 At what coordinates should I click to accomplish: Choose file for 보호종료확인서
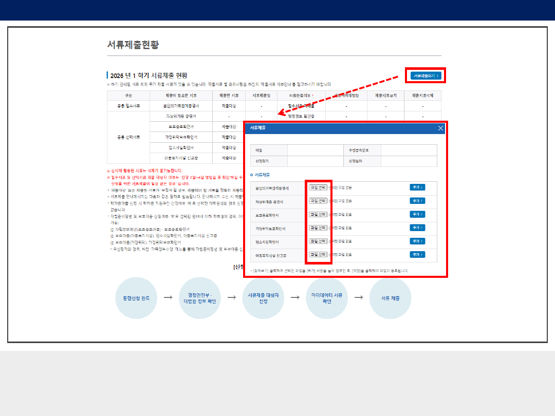pyautogui.click(x=318, y=214)
